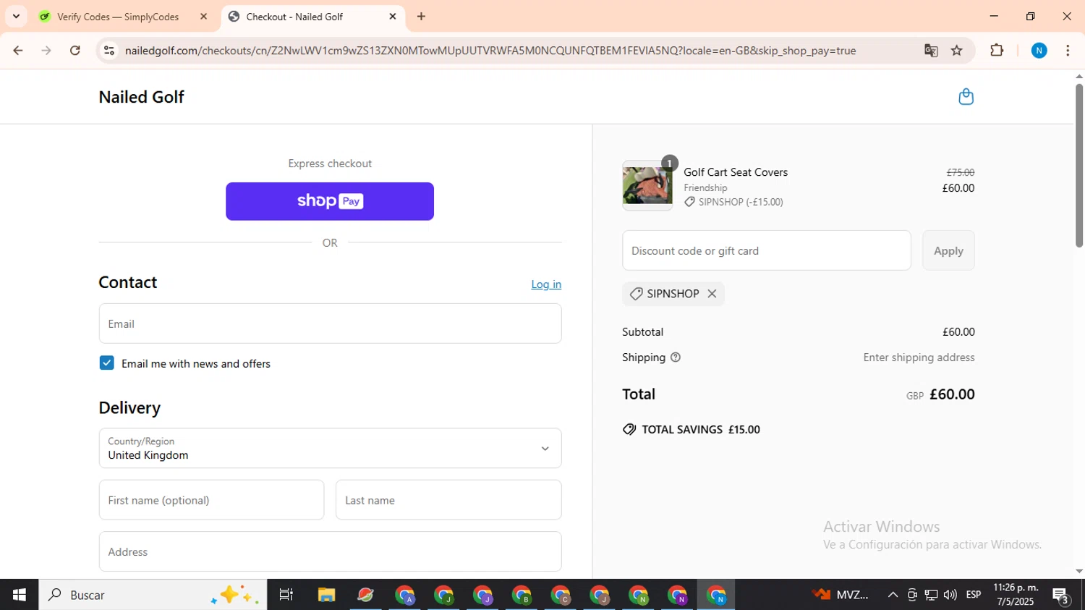The height and width of the screenshot is (610, 1085).
Task: Click the Total £60.00 amount
Action: [952, 394]
